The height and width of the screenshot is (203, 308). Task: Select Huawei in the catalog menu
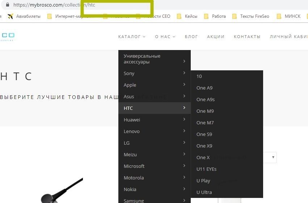coord(132,120)
